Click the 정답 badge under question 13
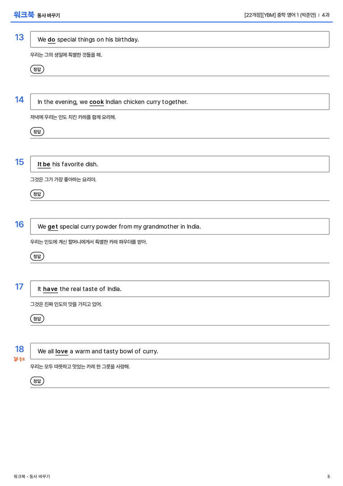Screen dimensions: 343x486 point(37,69)
